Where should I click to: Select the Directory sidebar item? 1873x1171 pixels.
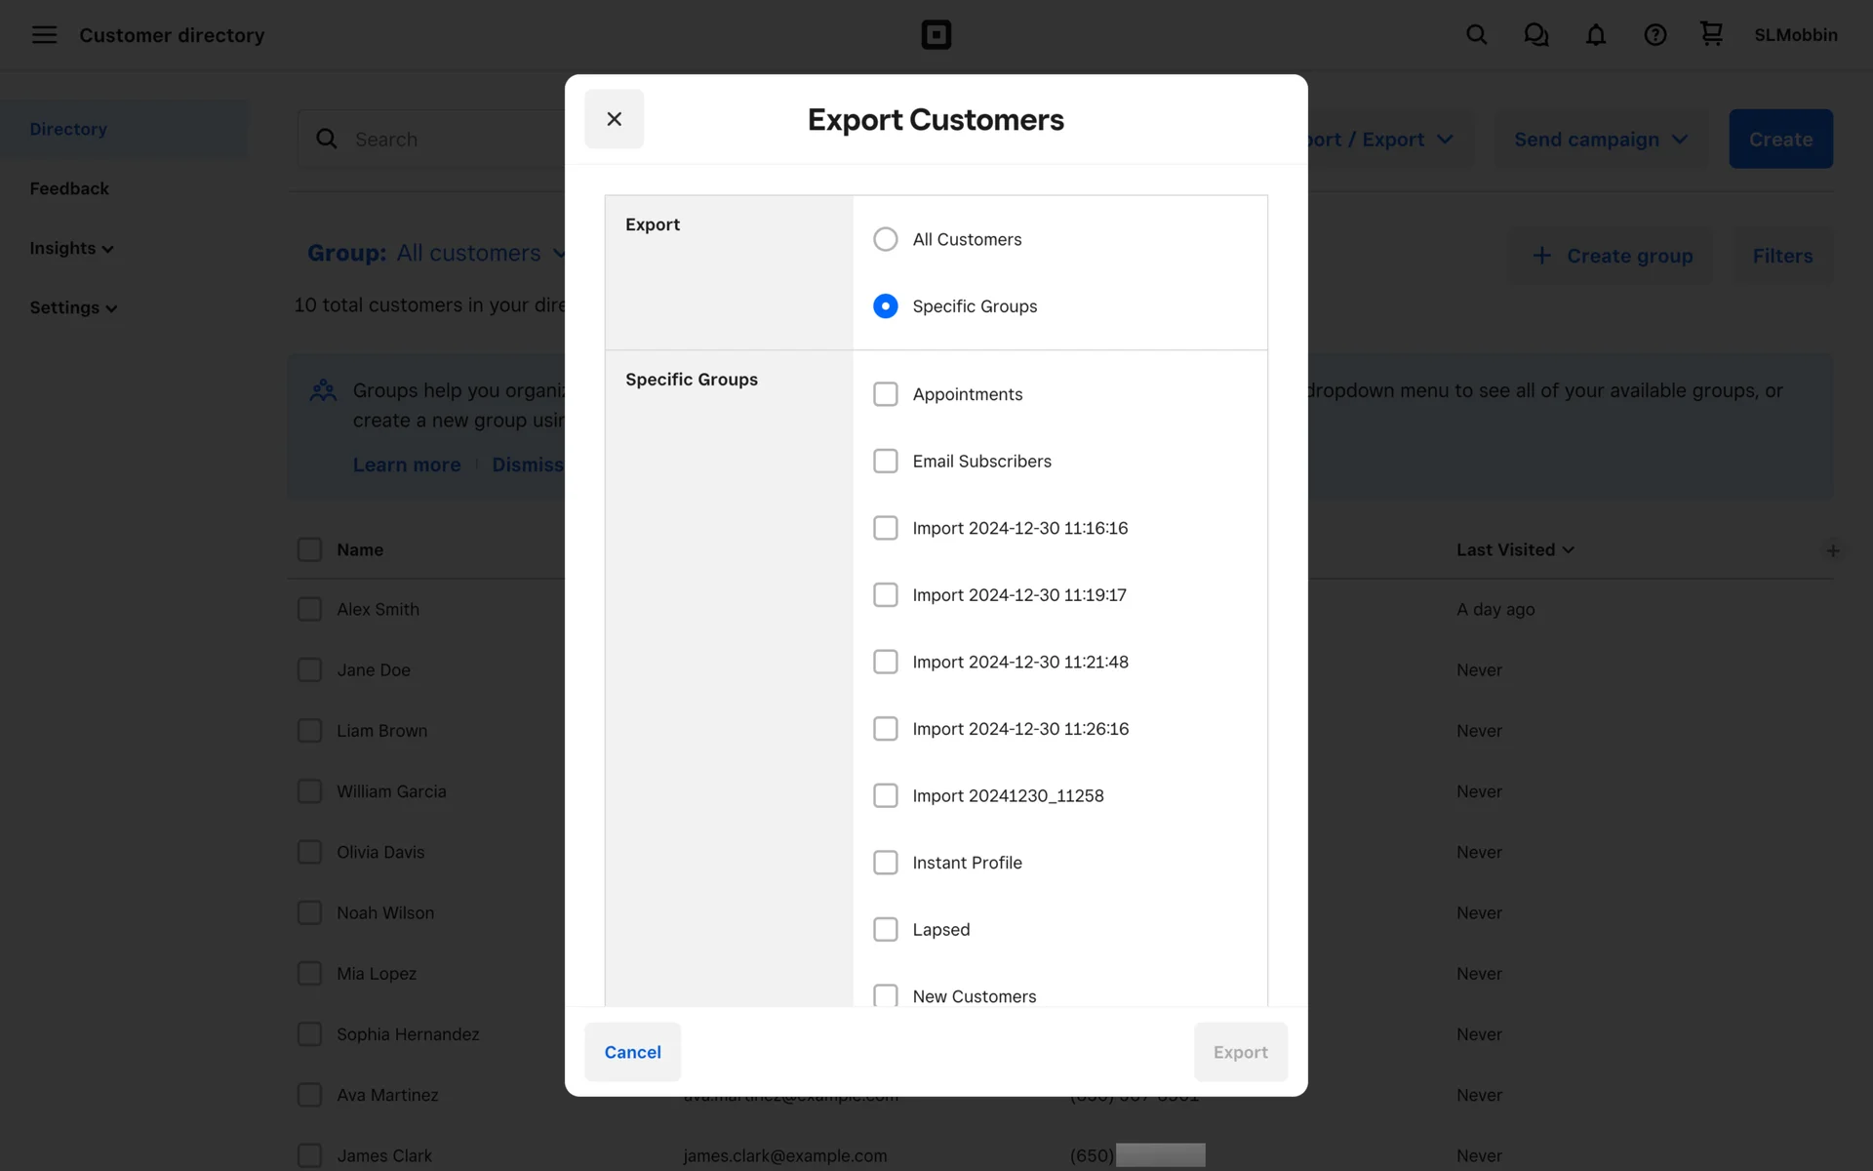68,129
